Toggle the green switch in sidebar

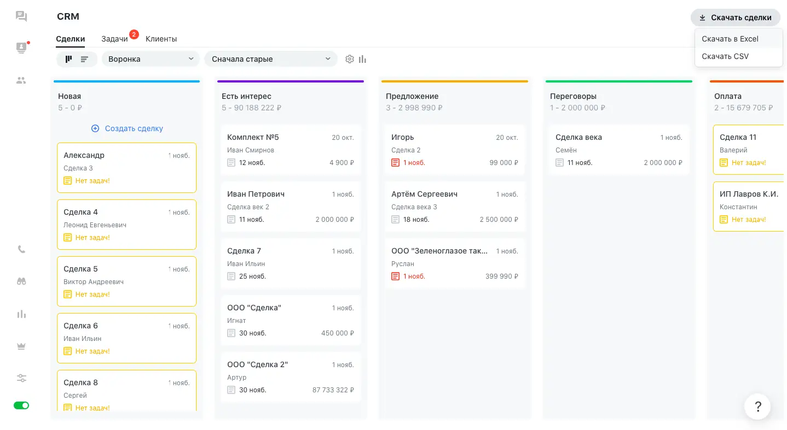21,405
